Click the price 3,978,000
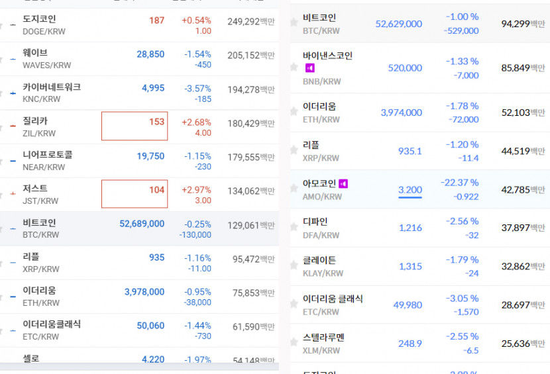This screenshot has height=374, width=550. pyautogui.click(x=144, y=292)
